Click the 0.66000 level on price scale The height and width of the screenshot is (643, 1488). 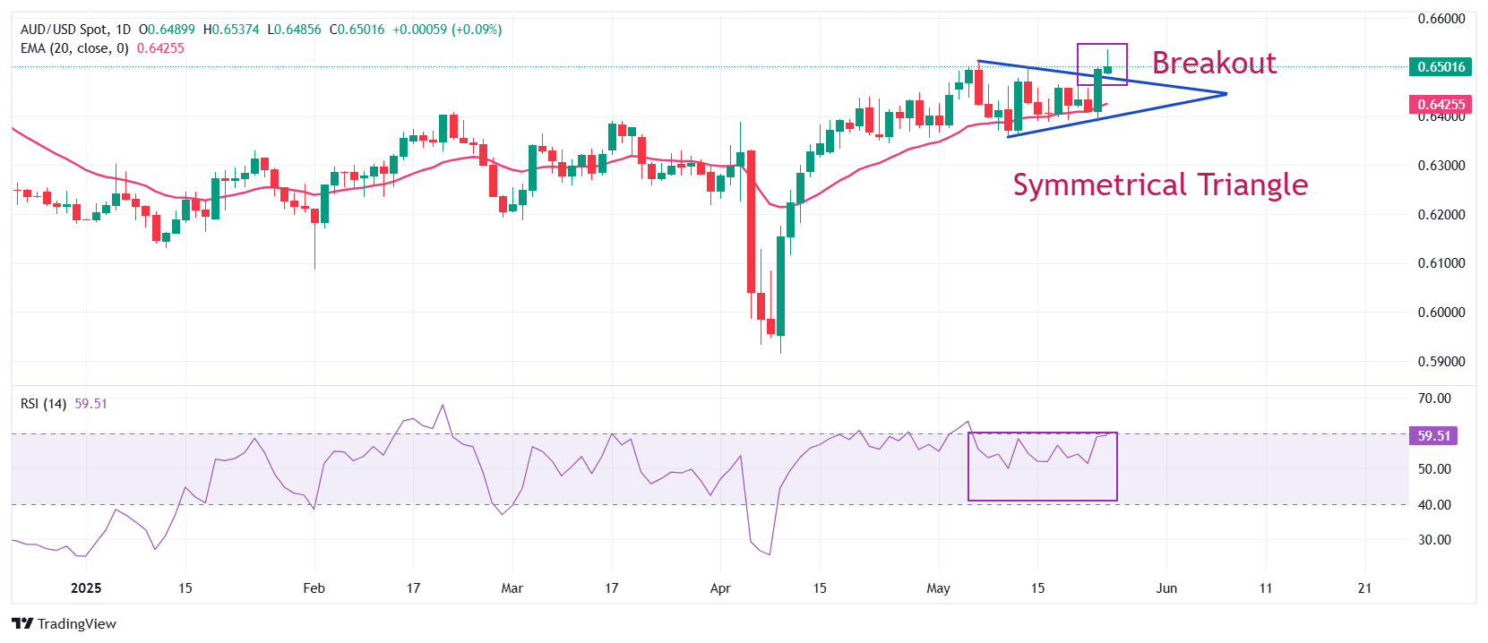(x=1441, y=19)
